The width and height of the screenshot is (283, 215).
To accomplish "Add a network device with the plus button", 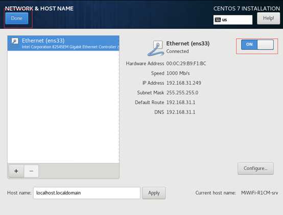I will click(16, 171).
